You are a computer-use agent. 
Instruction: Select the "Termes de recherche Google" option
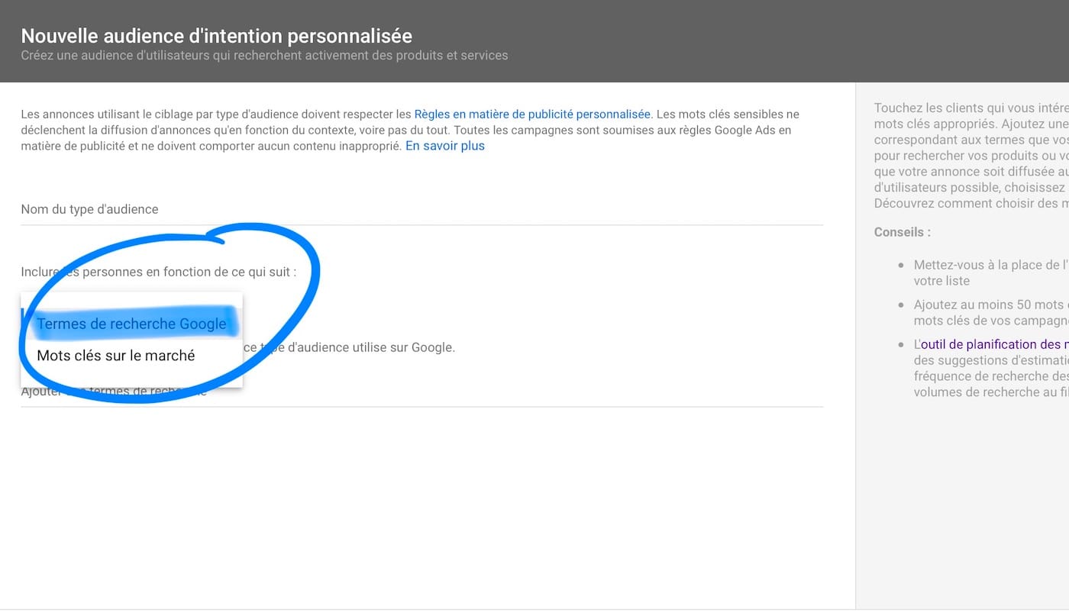coord(131,324)
